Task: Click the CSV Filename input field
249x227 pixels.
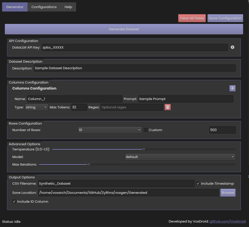Action: (116, 183)
